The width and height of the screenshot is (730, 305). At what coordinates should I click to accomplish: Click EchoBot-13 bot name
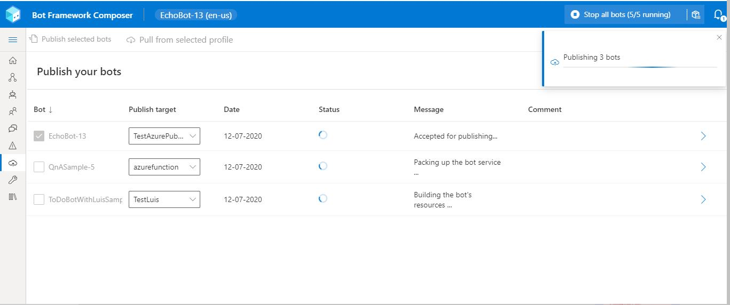pyautogui.click(x=67, y=136)
